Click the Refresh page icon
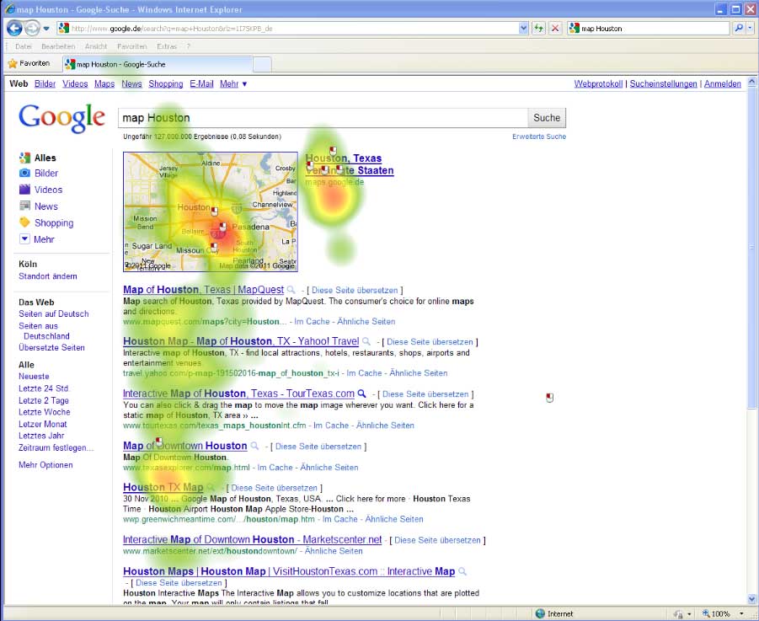 coord(539,29)
